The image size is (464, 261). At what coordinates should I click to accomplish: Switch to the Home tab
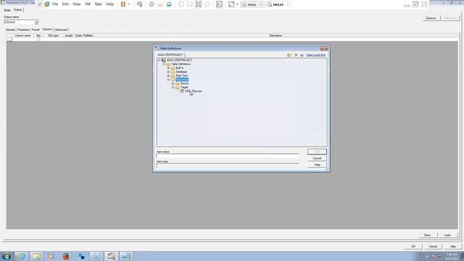(x=252, y=5)
